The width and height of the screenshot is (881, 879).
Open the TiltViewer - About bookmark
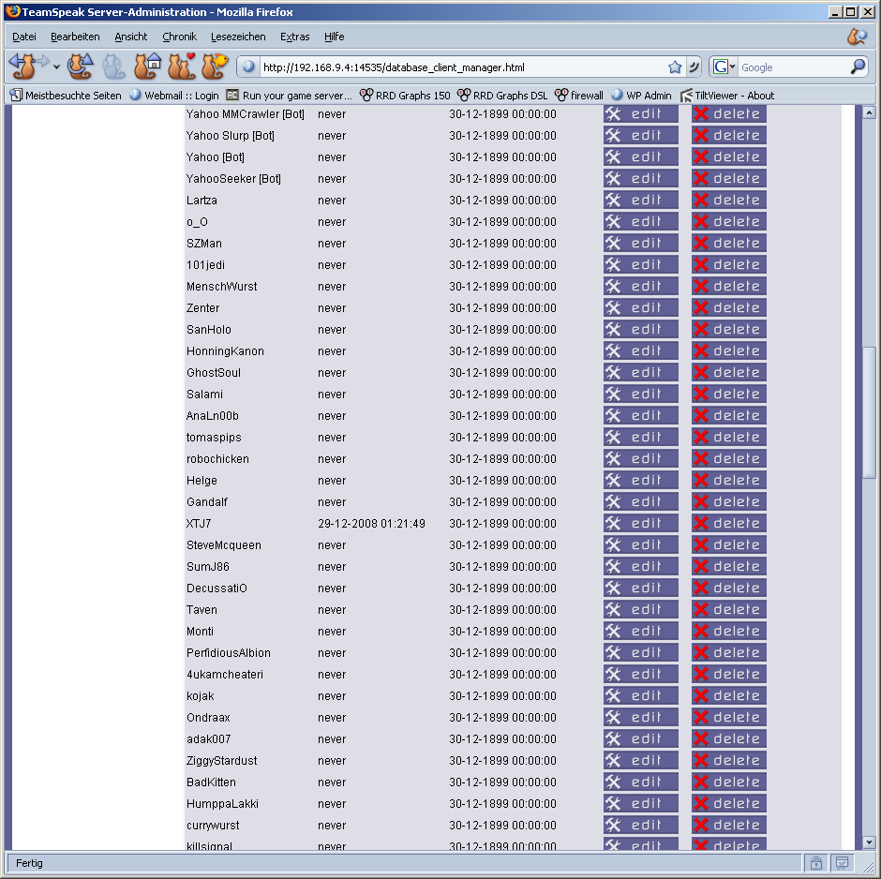(x=727, y=96)
